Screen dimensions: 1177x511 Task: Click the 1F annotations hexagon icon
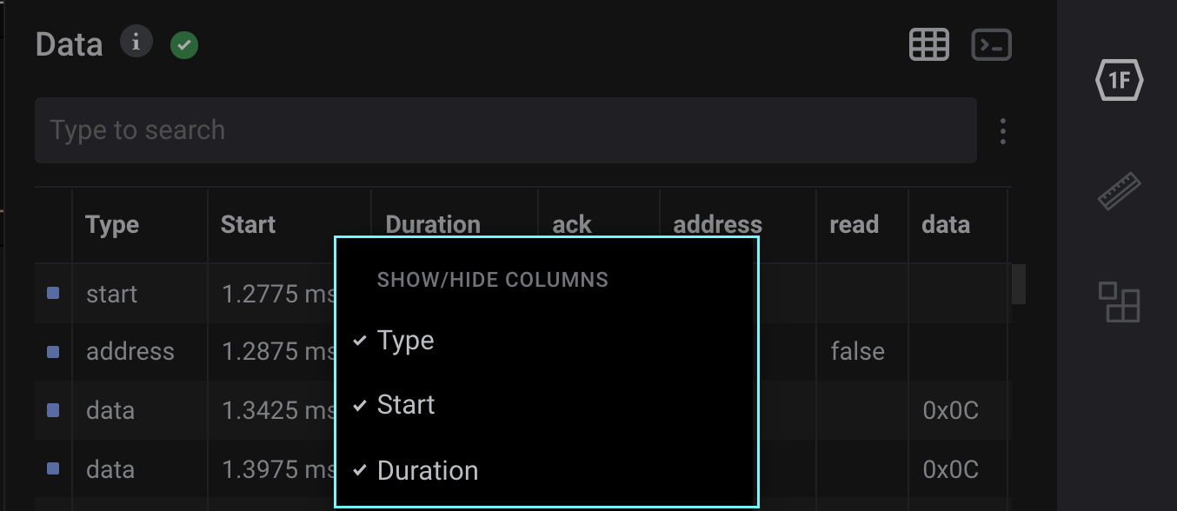tap(1120, 80)
